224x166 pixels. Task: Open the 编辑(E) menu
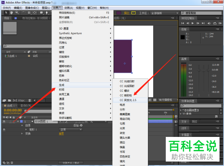coord(18,8)
